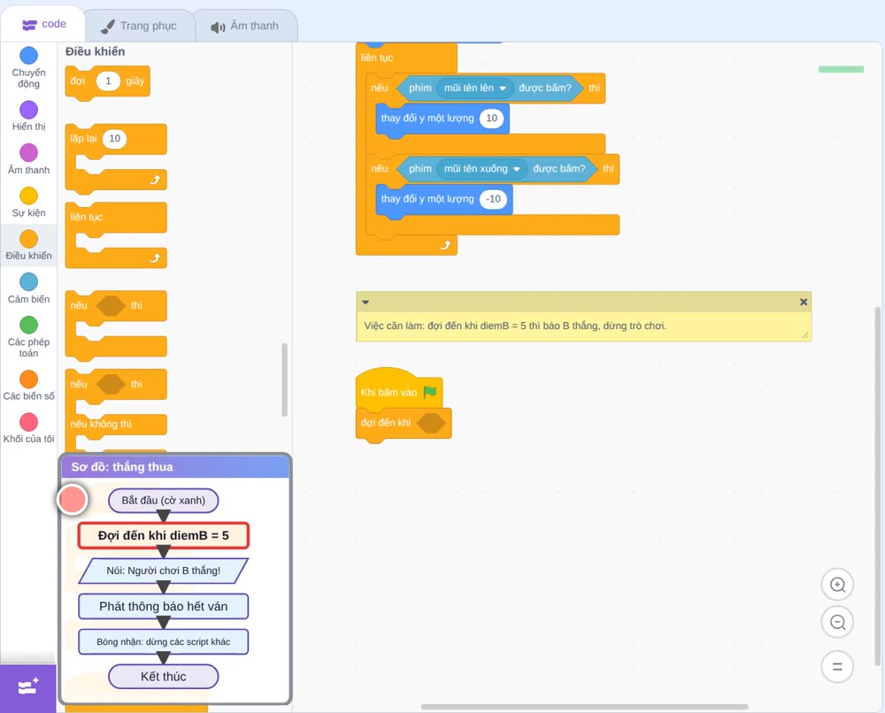885x713 pixels.
Task: Switch to the Trang phục tab
Action: [x=139, y=26]
